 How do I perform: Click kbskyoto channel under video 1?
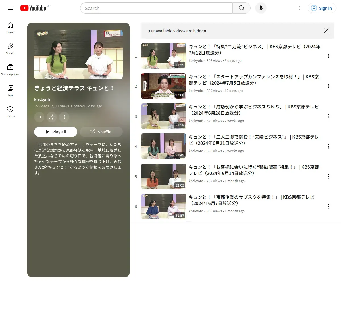196,61
